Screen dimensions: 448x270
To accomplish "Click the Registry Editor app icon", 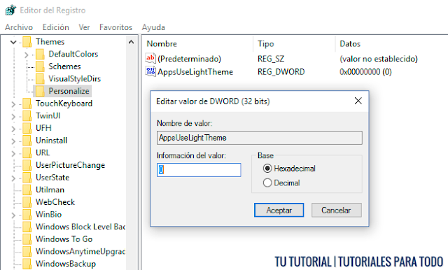I will click(11, 10).
